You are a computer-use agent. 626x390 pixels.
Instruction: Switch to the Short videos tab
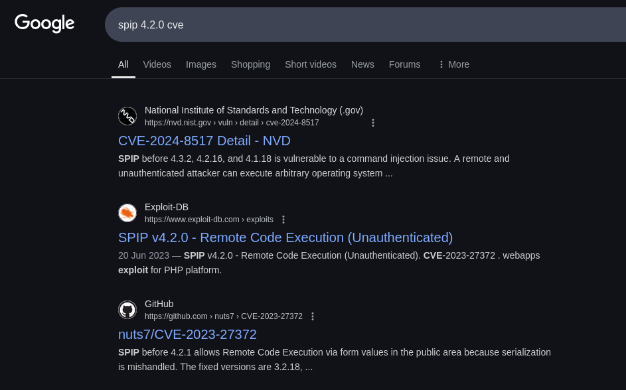click(311, 64)
